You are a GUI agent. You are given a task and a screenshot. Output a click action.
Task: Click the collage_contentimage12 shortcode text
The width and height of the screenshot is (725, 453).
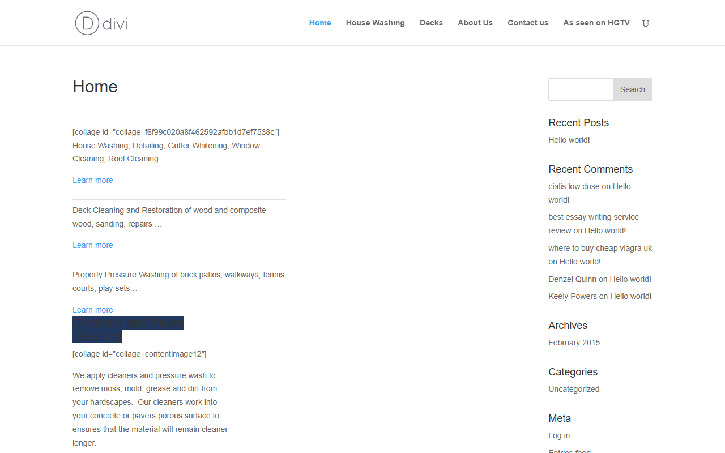pyautogui.click(x=139, y=354)
